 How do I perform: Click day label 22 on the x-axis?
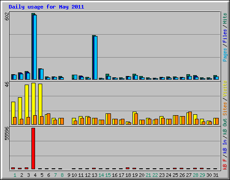155,175
